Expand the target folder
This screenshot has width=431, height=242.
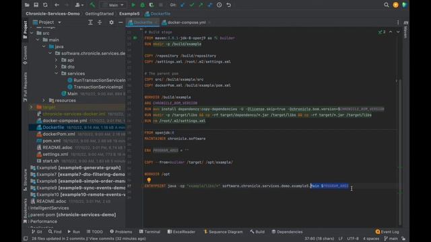pos(32,107)
